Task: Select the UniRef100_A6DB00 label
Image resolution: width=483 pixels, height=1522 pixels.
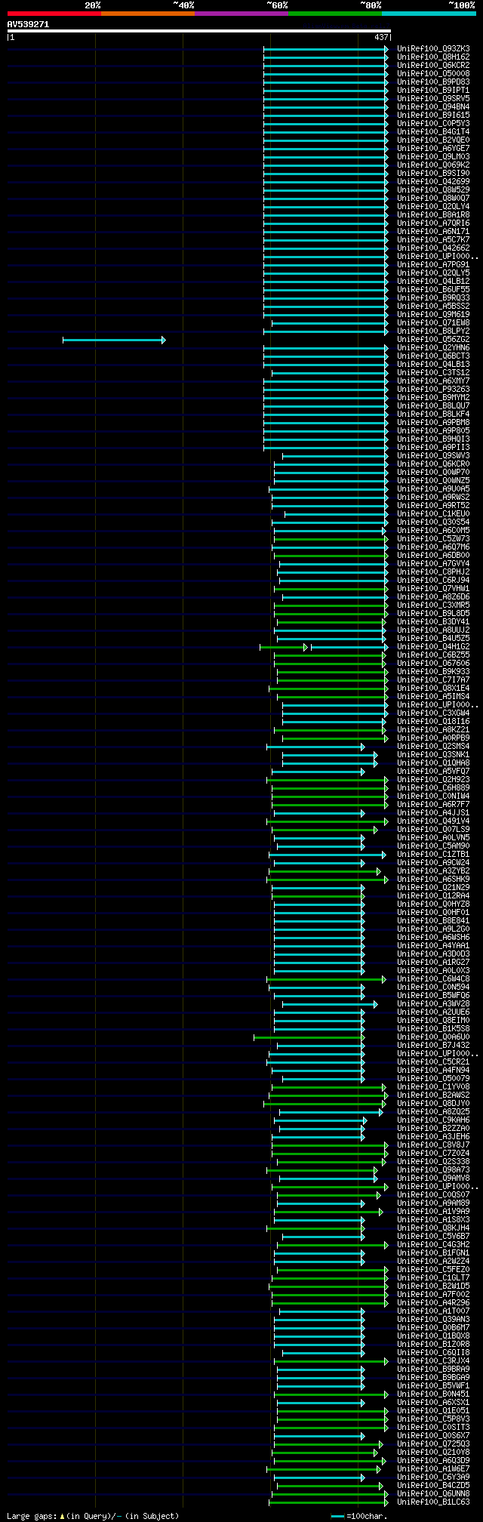Action: point(433,555)
